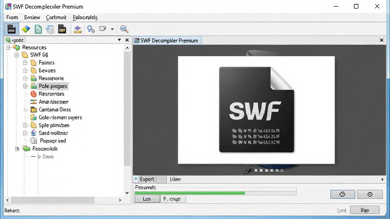Select the Role pregtes tree item

53,86
